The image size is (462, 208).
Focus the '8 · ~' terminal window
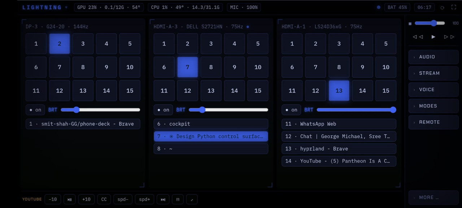211,149
